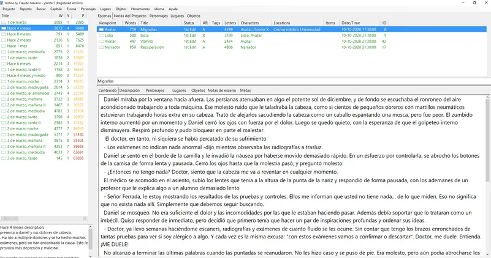Click the scene icon of the Vómito row
This screenshot has height=258, width=491.
coord(101,42)
